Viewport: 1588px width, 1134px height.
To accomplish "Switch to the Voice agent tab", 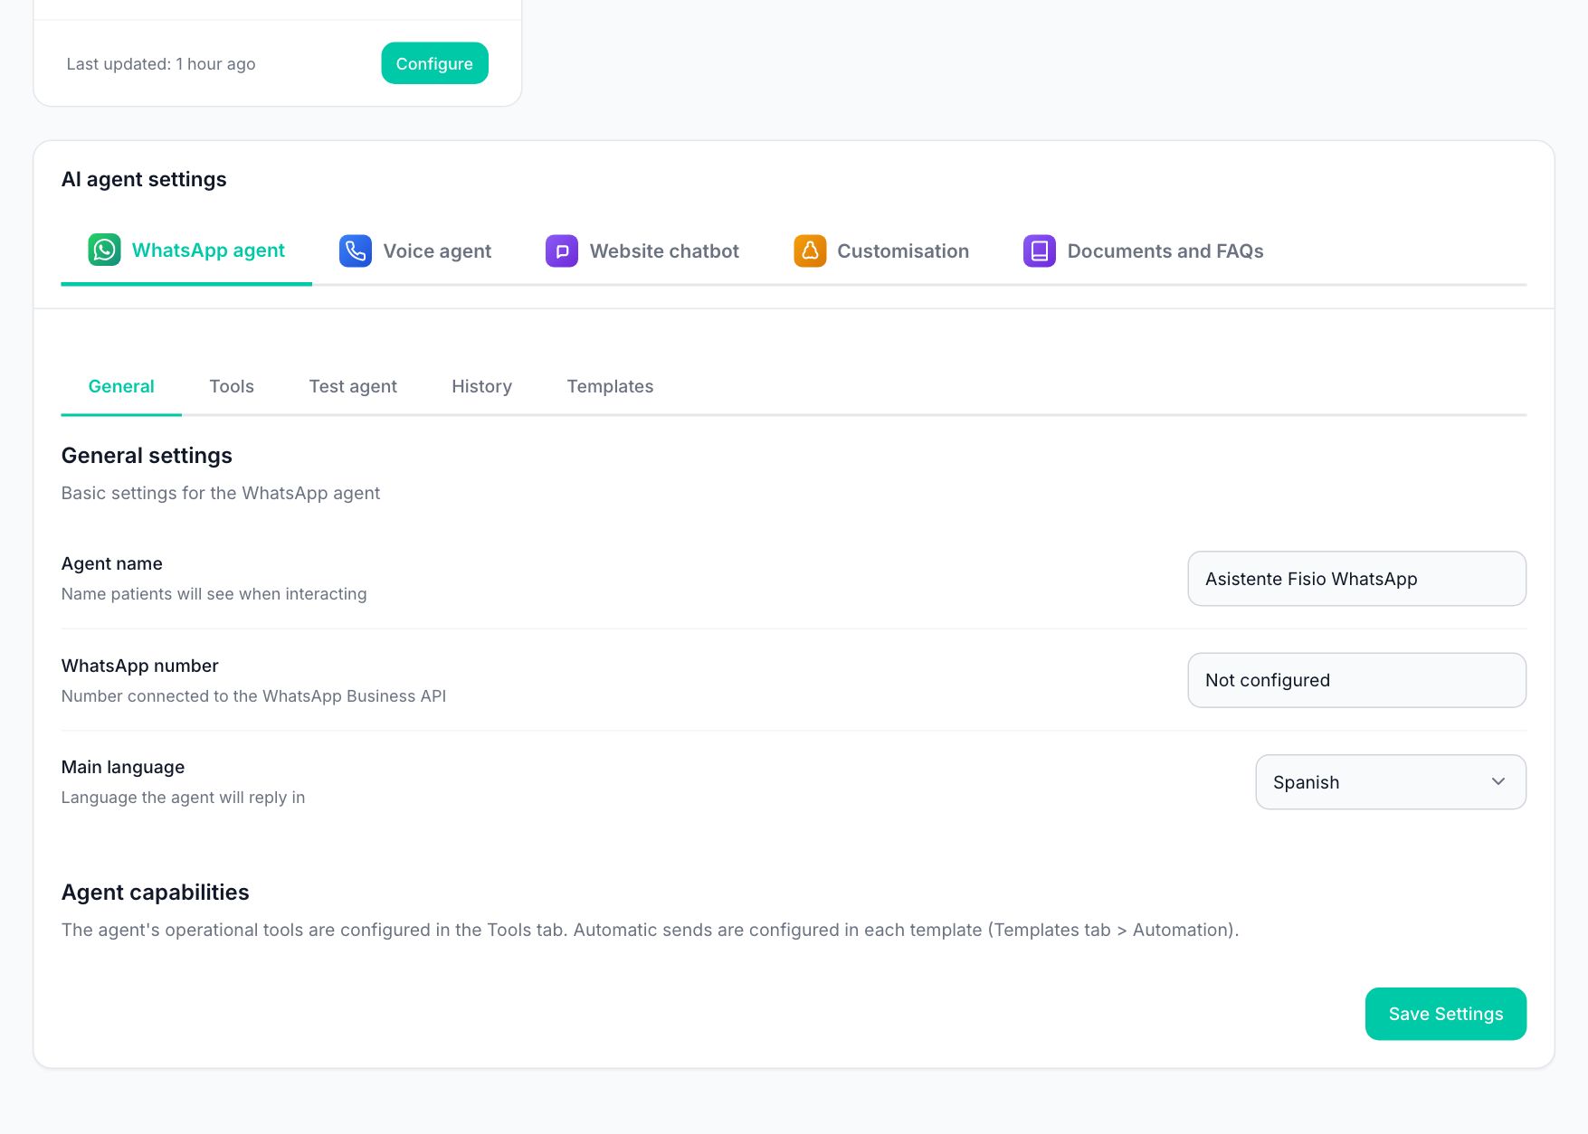I will pyautogui.click(x=415, y=250).
